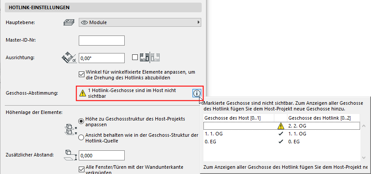
Task: Select the mirror hotlink icon beside Ausrichtung
Action: (x=144, y=57)
